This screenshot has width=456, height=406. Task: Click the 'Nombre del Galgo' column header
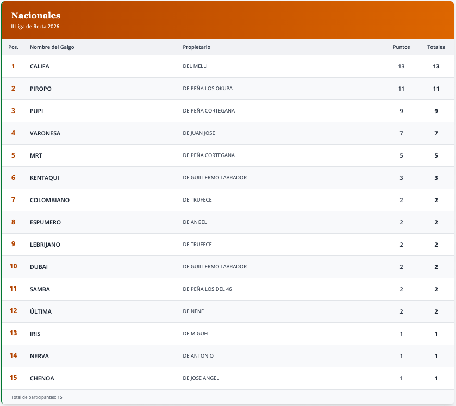[52, 47]
